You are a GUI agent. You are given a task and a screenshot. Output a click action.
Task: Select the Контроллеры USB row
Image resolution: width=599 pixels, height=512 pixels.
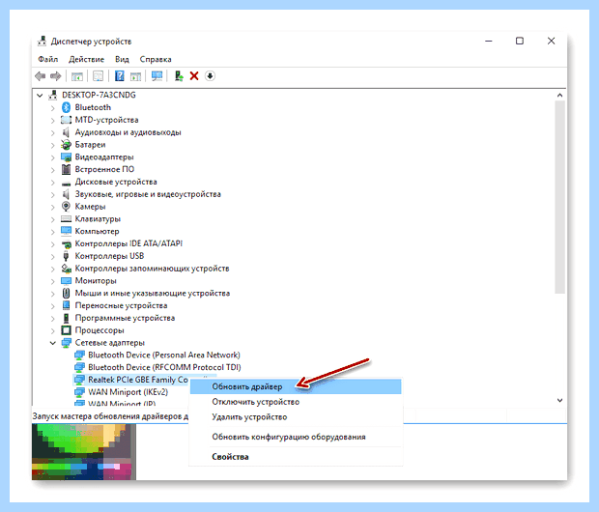tap(109, 256)
